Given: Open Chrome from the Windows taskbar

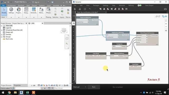Looking at the screenshot, I should (9, 92).
